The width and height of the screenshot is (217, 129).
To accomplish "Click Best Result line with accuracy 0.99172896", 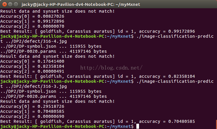I will [x=98, y=31].
